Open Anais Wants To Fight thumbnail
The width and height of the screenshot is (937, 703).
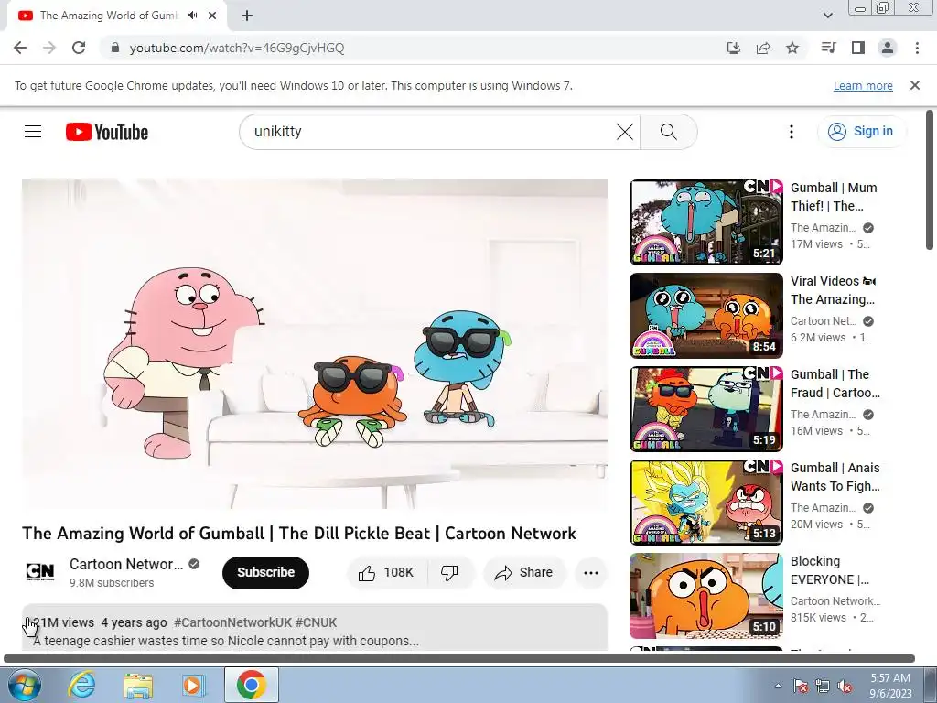pos(705,503)
